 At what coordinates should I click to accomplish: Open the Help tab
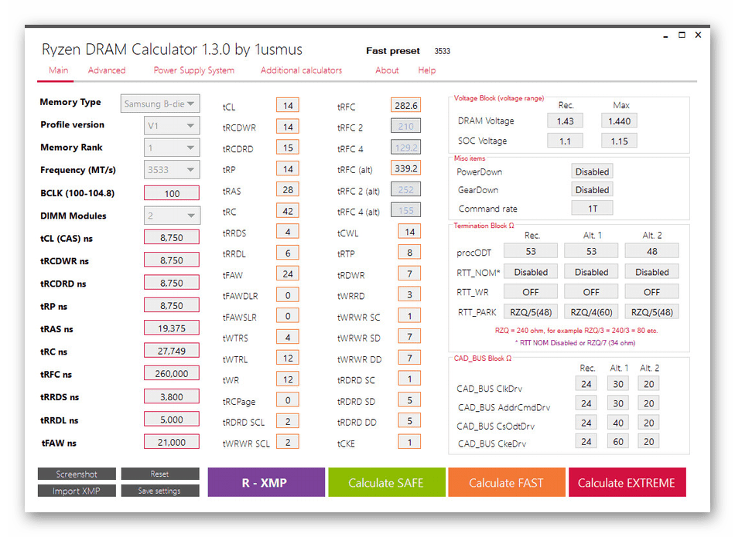coord(427,70)
